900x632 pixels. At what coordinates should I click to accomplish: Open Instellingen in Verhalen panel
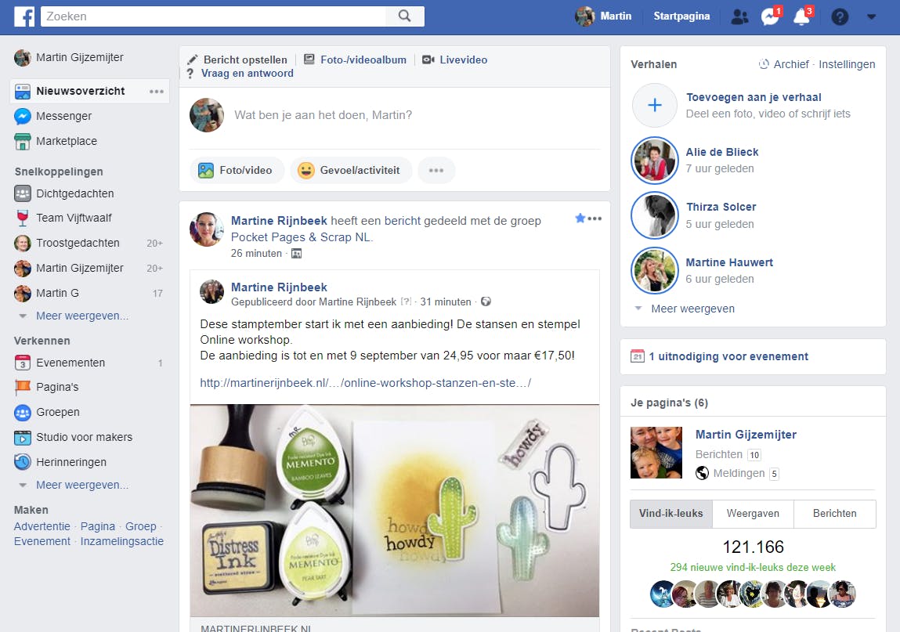click(847, 64)
